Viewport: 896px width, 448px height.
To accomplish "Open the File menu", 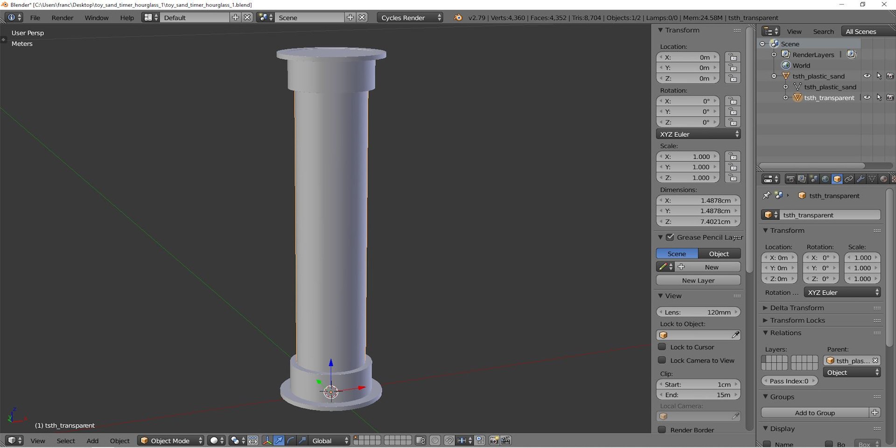I will click(x=35, y=18).
